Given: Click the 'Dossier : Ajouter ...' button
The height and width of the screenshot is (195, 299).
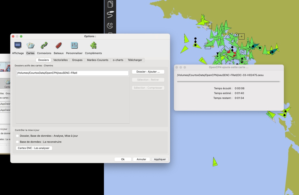Looking at the screenshot, I should [x=148, y=72].
